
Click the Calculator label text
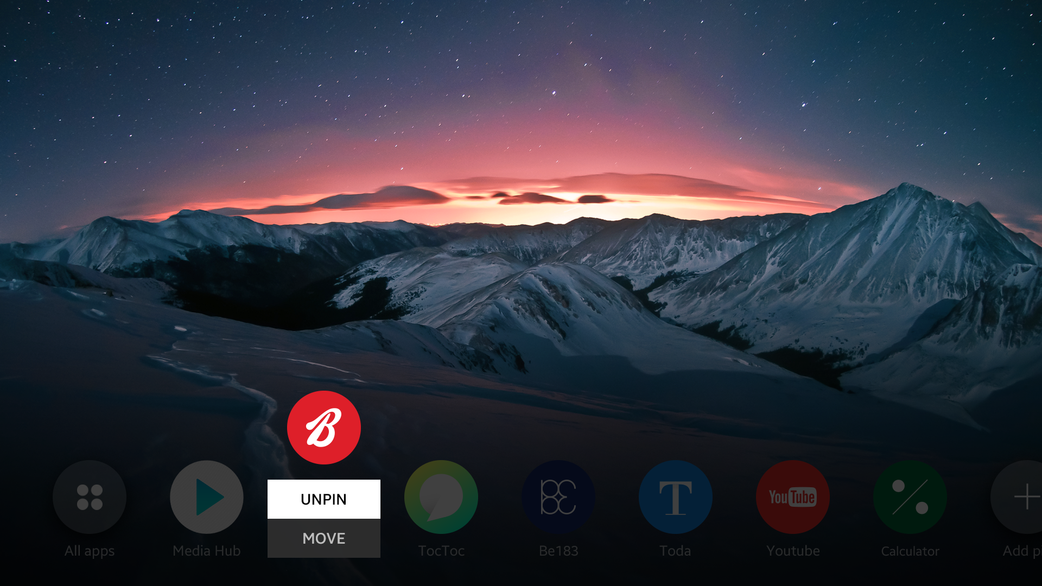pos(910,551)
